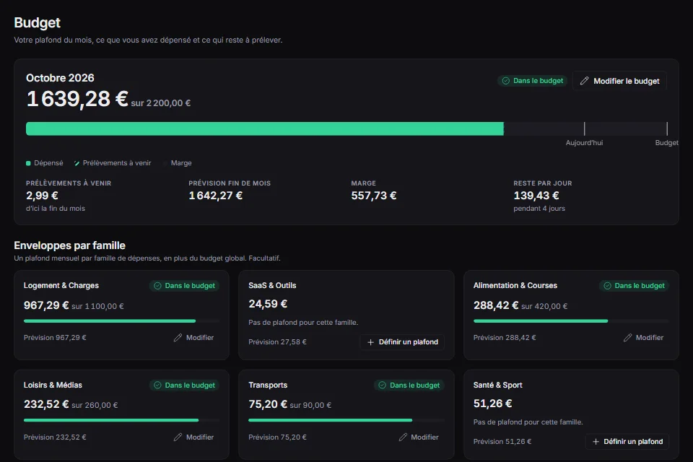Viewport: 693px width, 462px height.
Task: Click the pencil icon in the Loisirs & Médias card
Action: pos(178,437)
